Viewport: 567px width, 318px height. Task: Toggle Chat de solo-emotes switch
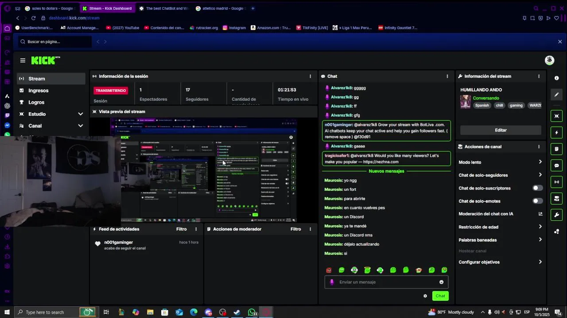coord(537,201)
